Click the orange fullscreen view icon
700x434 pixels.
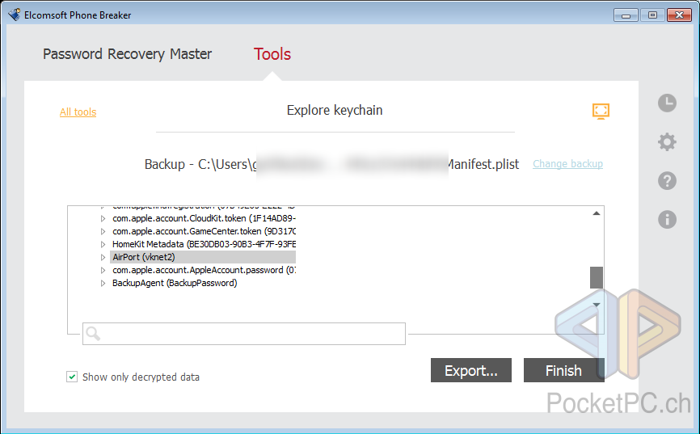[601, 111]
